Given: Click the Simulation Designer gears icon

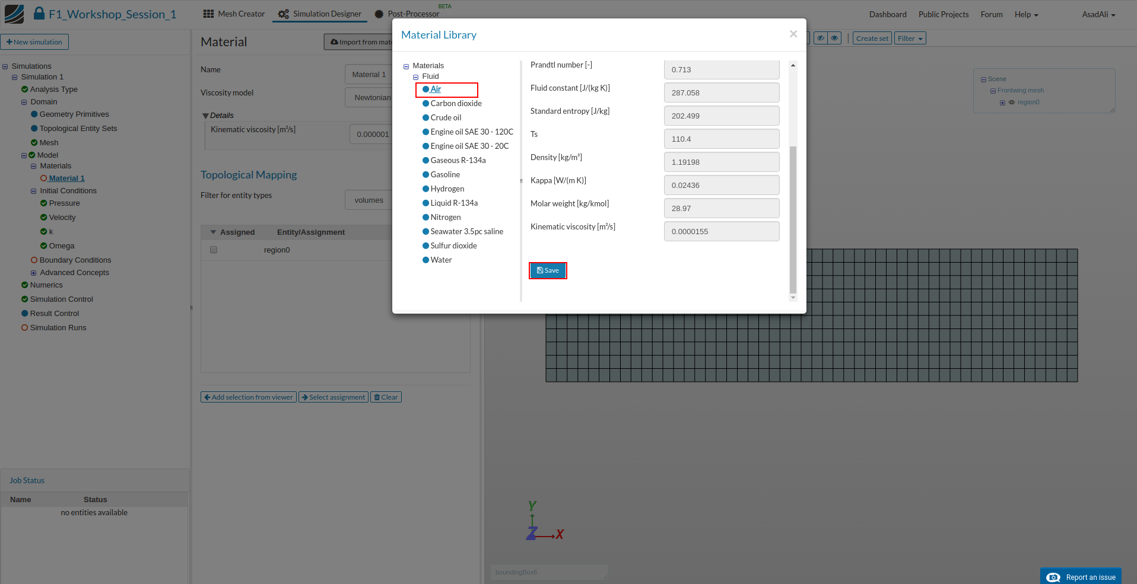Looking at the screenshot, I should 284,14.
